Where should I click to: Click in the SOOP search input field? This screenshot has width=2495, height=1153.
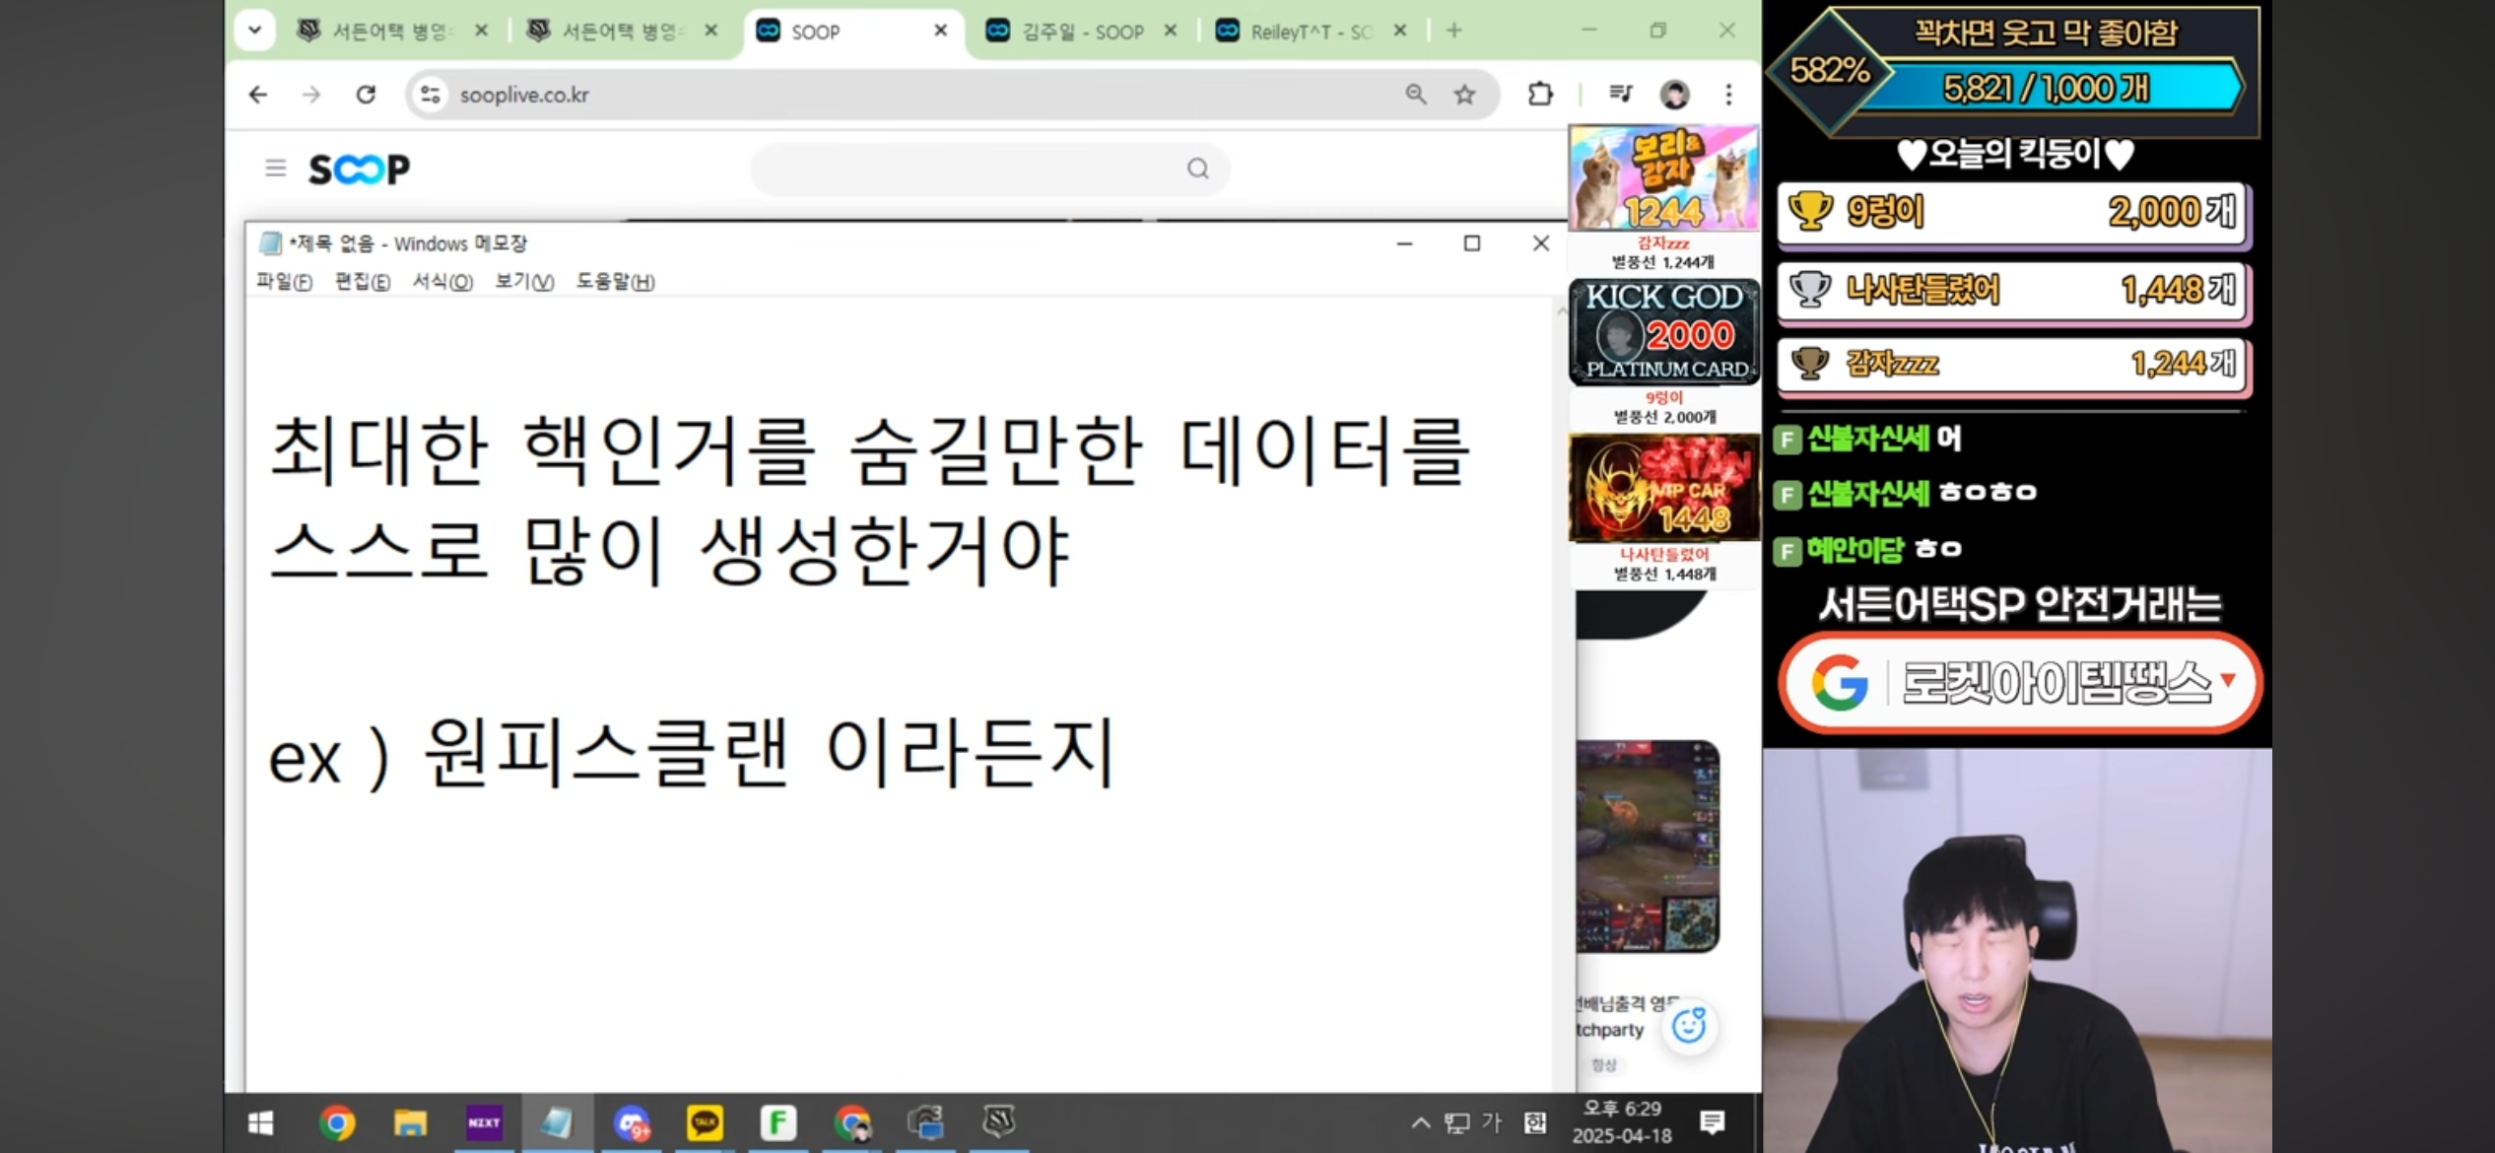click(x=966, y=170)
